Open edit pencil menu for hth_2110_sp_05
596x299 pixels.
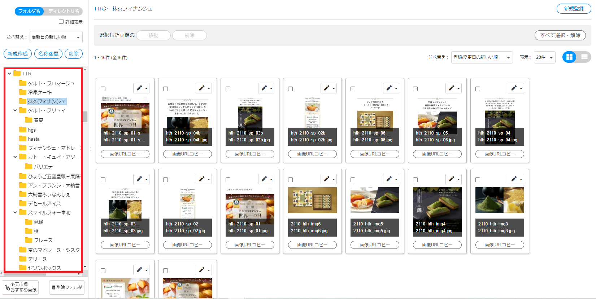point(454,88)
